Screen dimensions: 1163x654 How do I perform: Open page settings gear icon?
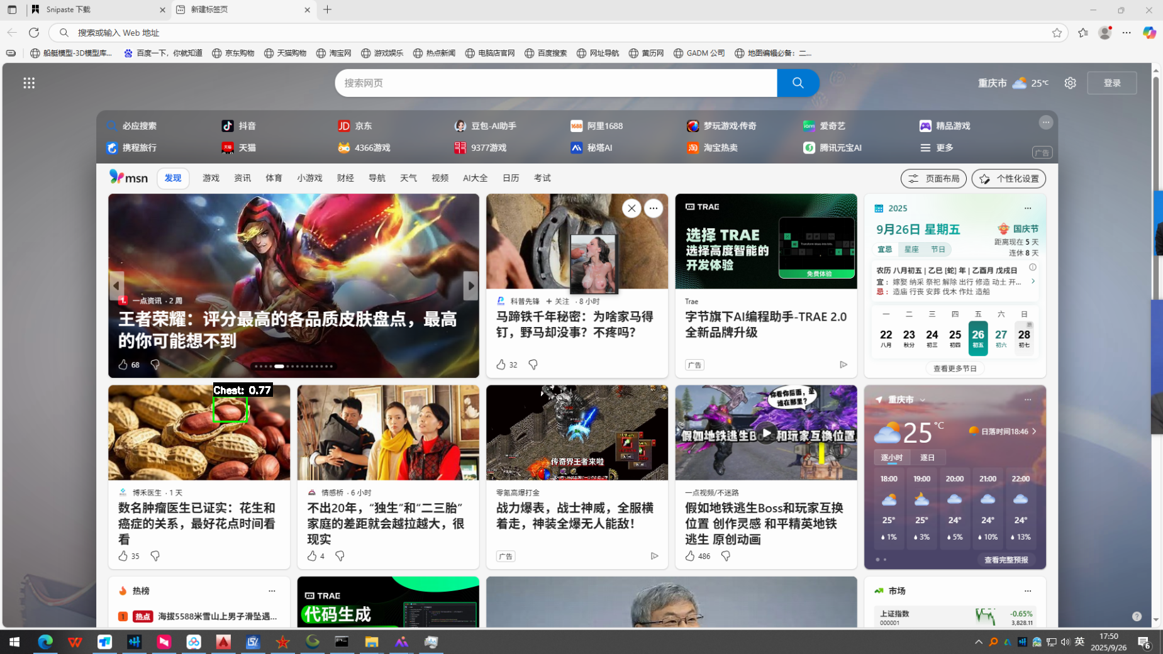pyautogui.click(x=1070, y=83)
